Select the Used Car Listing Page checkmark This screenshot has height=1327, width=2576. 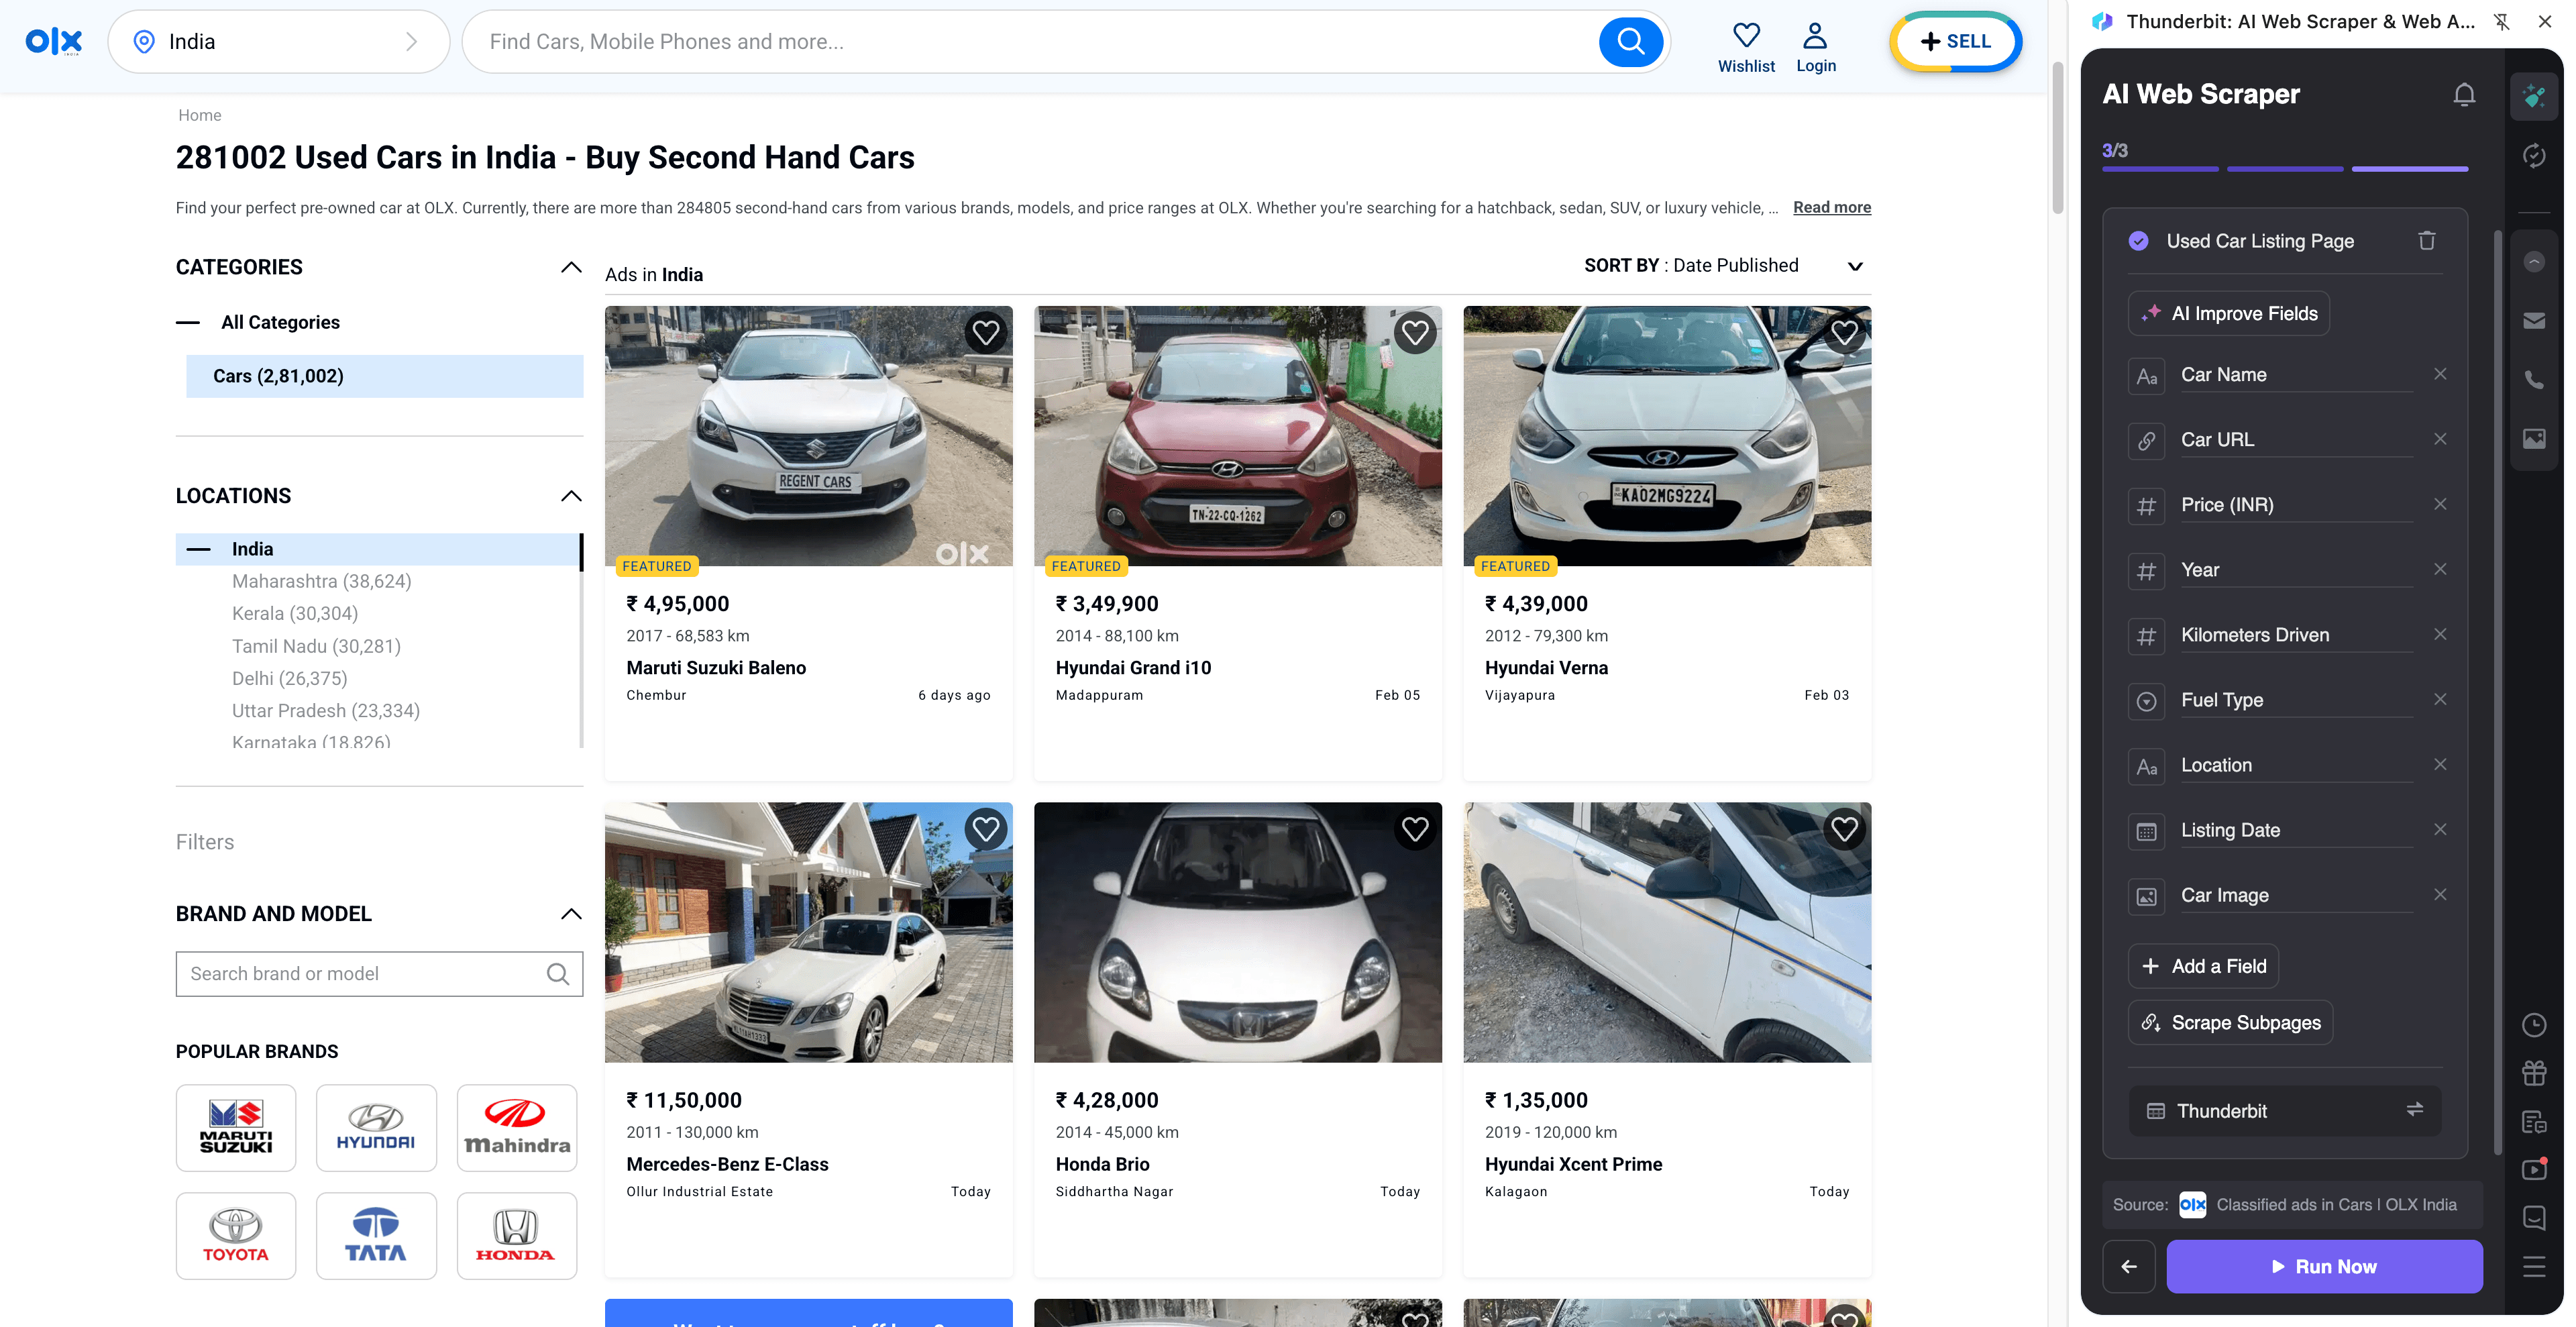(x=2139, y=240)
